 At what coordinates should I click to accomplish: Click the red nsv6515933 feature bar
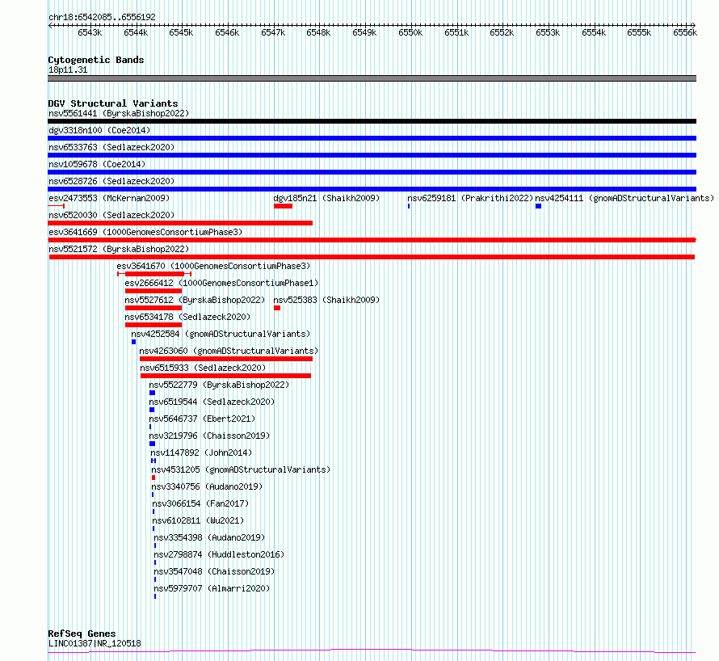[225, 376]
